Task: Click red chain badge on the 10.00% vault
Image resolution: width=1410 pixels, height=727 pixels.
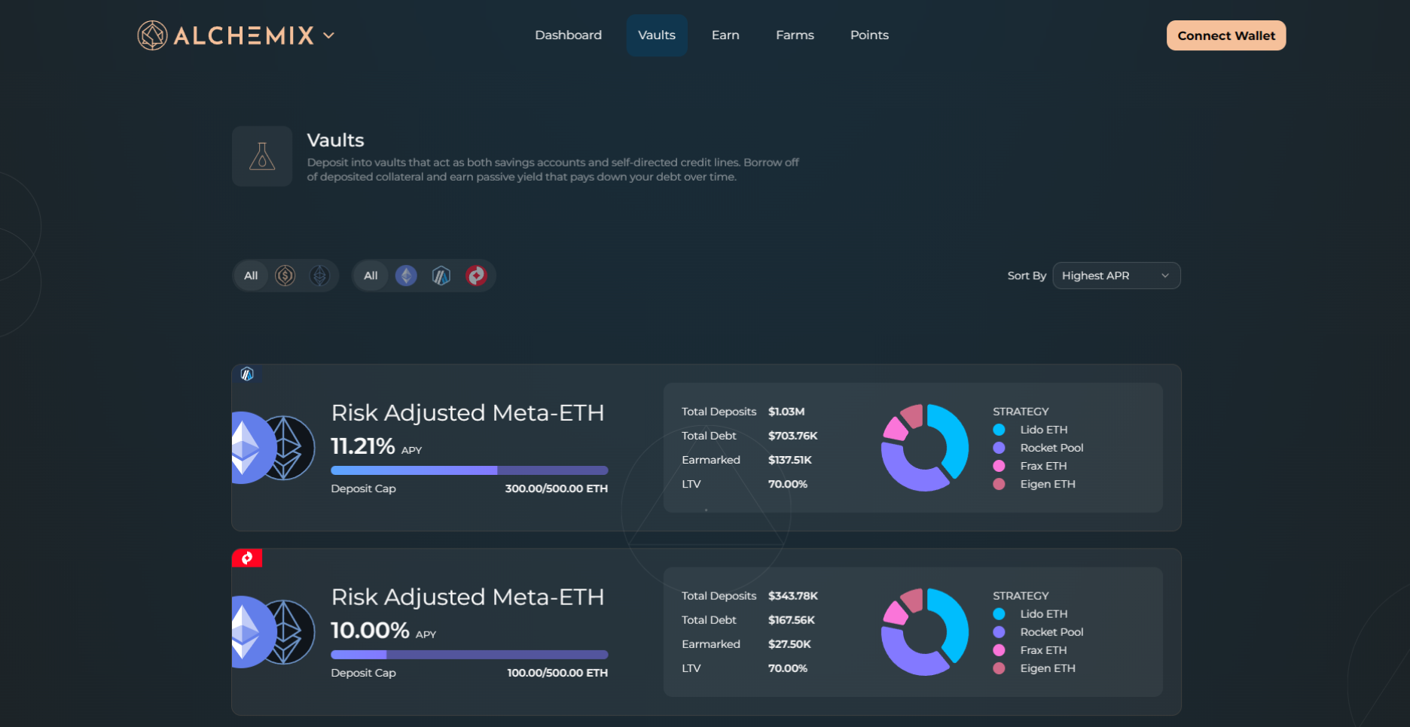Action: pos(247,558)
